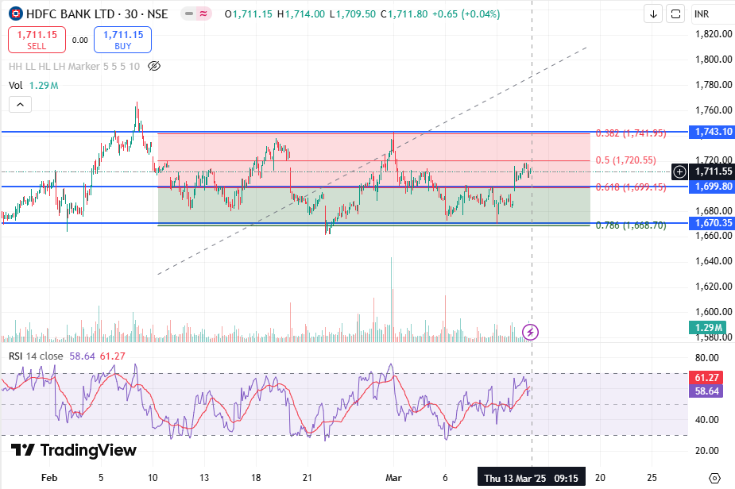Toggle visibility of HH LL HL LH Marker indicator
The width and height of the screenshot is (735, 489).
coord(154,66)
